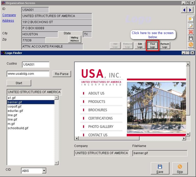
Task: Click the Refresh Logo button
Action: point(165,46)
